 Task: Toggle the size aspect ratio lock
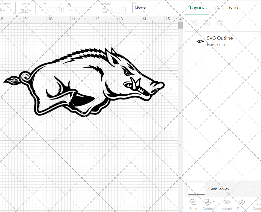click(x=69, y=5)
